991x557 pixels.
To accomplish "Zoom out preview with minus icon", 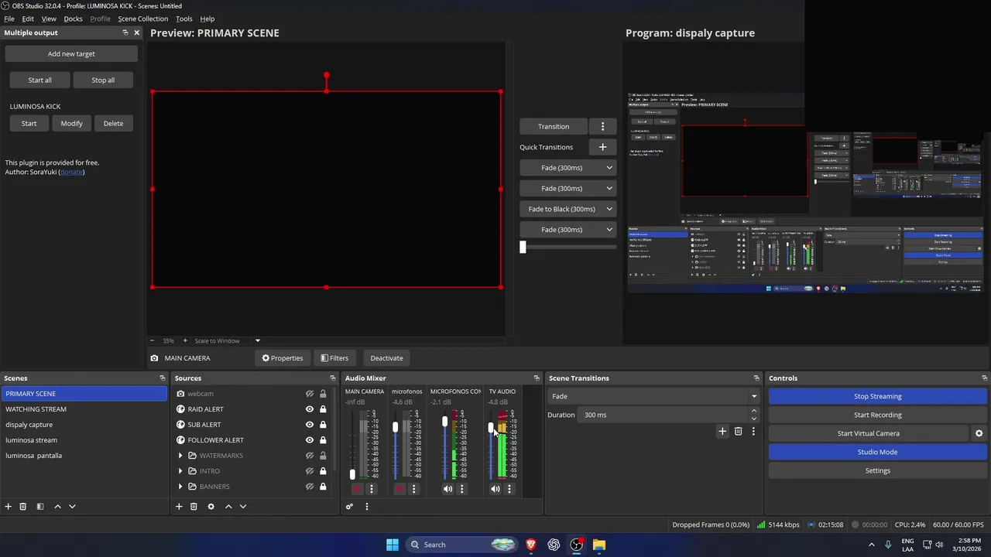I will 152,340.
